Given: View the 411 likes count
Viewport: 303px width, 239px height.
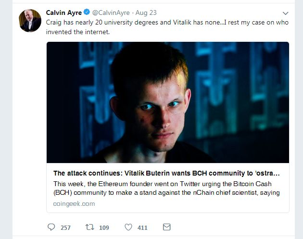Looking at the screenshot, I should pyautogui.click(x=142, y=227).
